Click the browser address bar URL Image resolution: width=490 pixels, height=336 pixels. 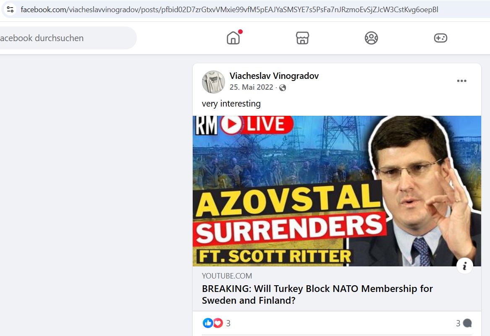229,10
